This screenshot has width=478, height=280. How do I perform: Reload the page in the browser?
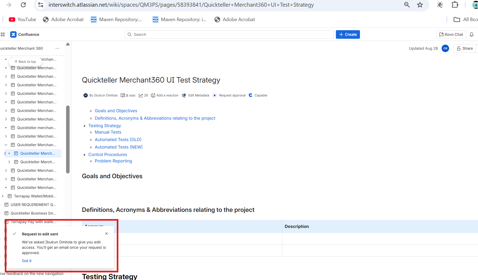tap(23, 5)
